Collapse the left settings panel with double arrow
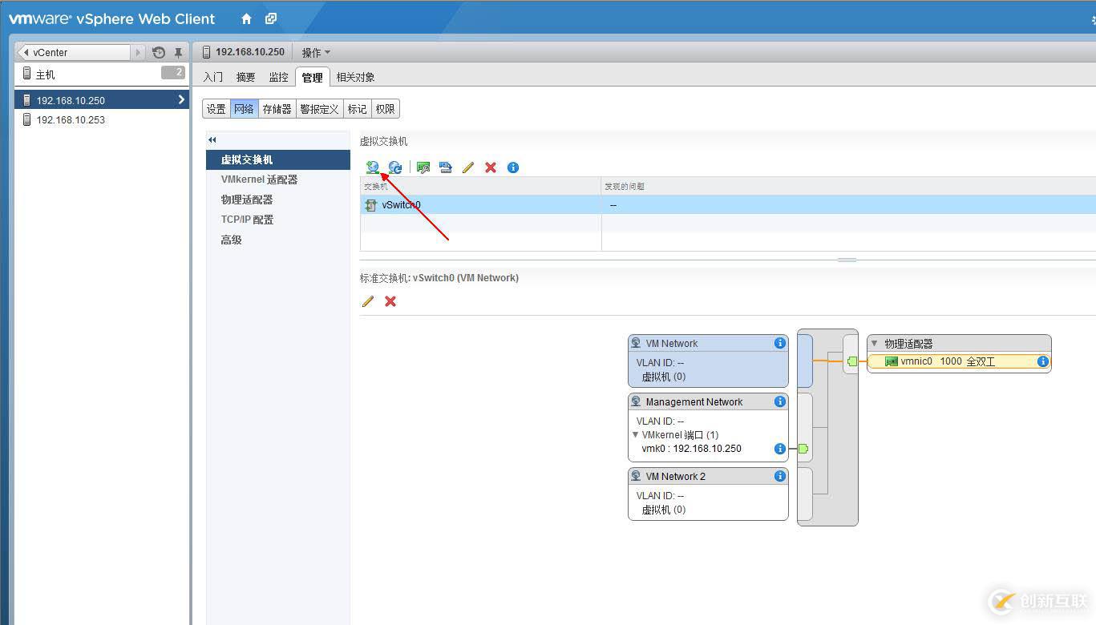The height and width of the screenshot is (625, 1096). pyautogui.click(x=212, y=140)
